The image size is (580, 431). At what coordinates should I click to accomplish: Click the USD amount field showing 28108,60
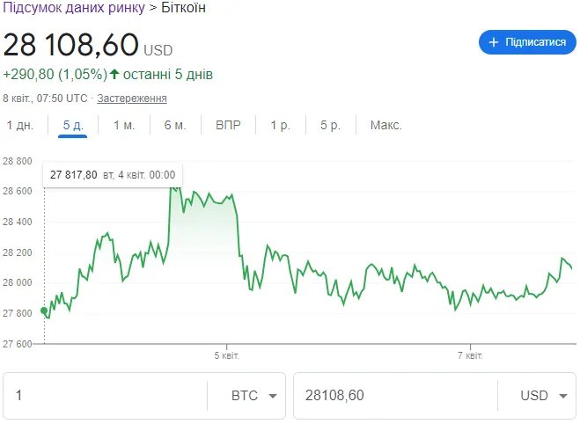pyautogui.click(x=392, y=396)
